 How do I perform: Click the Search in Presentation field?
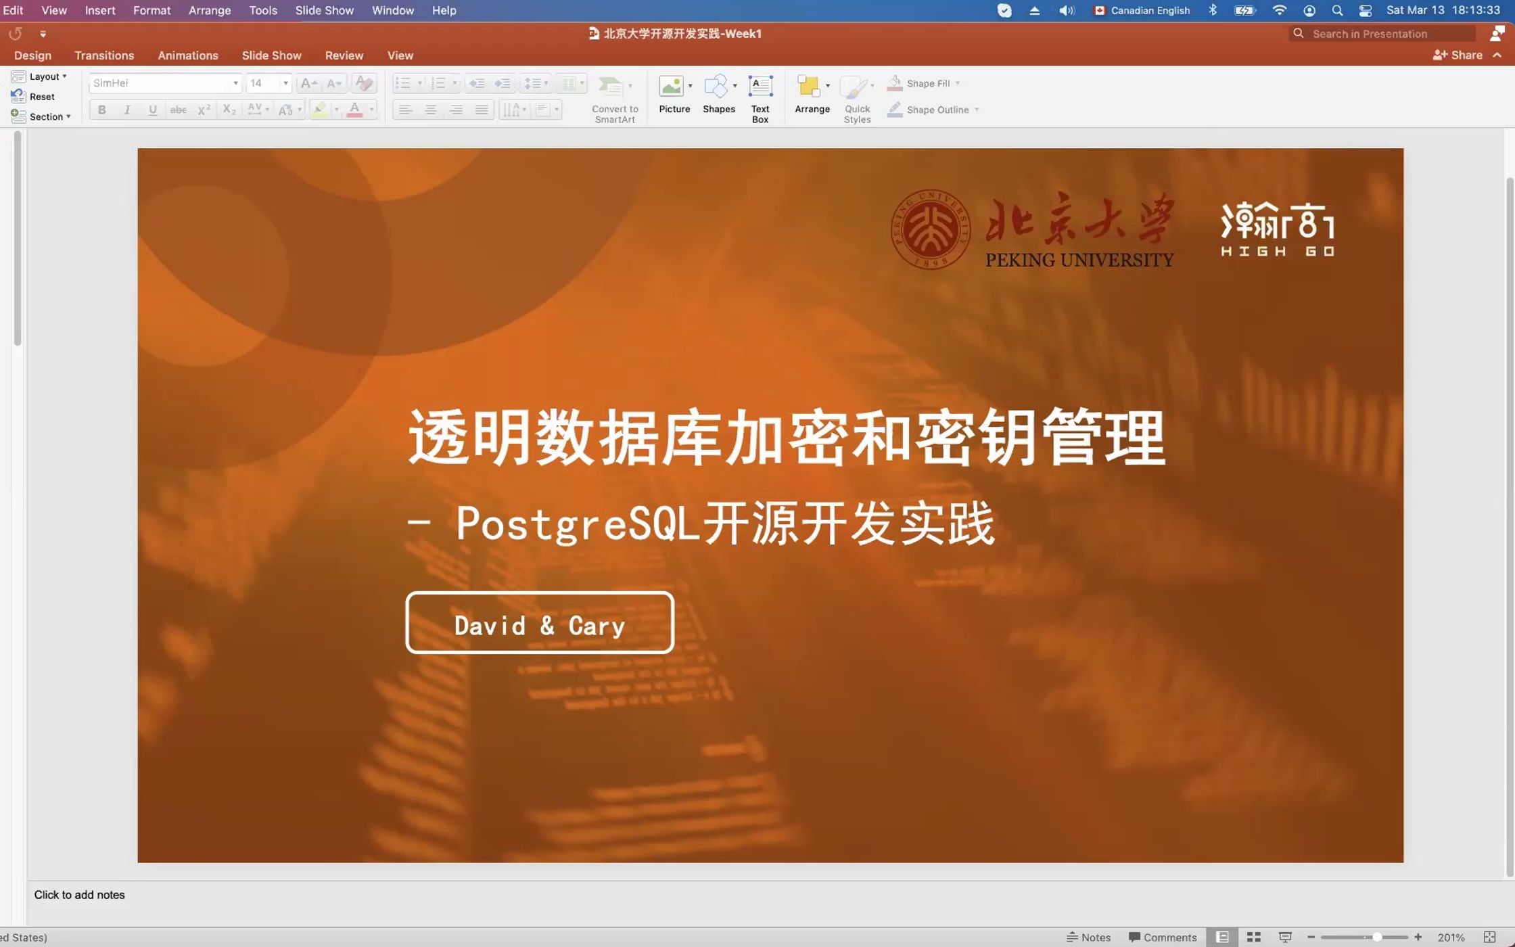pos(1380,33)
